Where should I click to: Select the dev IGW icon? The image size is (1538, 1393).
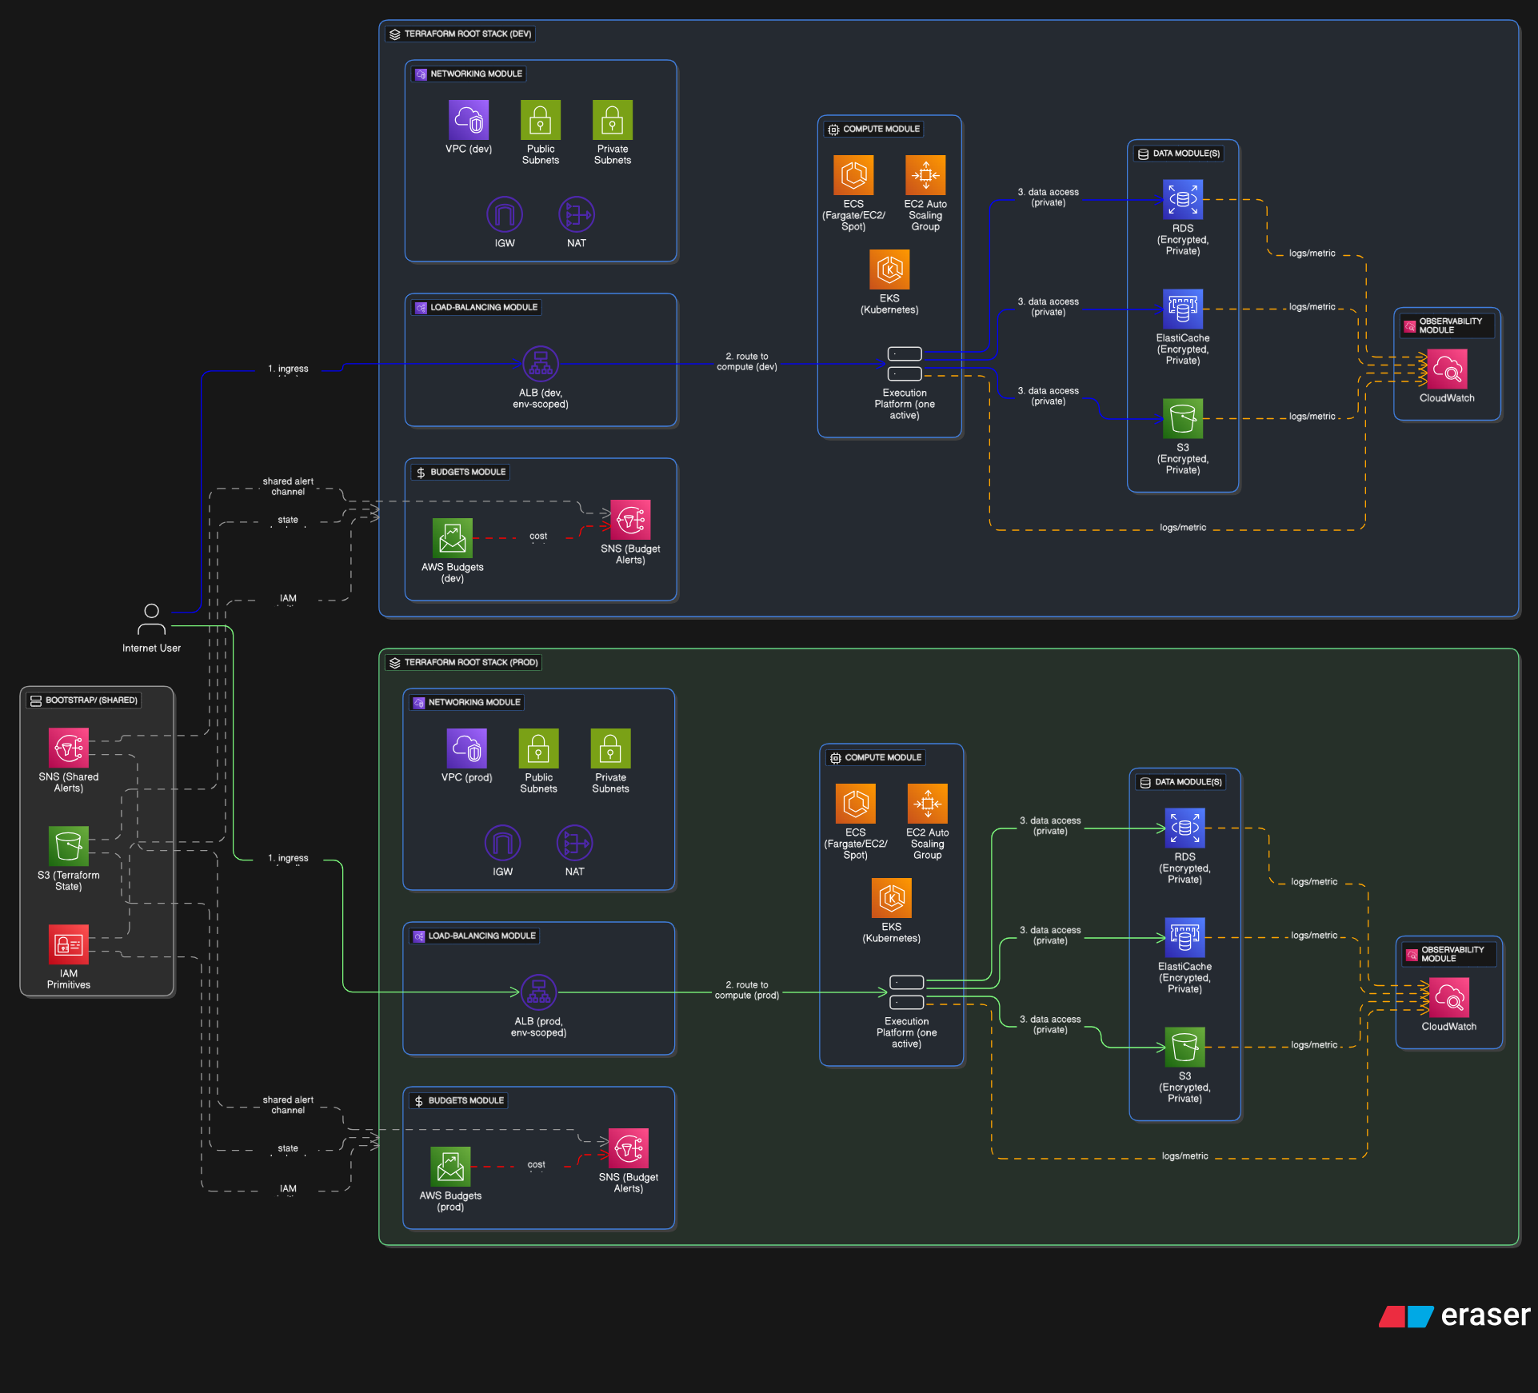pos(505,214)
